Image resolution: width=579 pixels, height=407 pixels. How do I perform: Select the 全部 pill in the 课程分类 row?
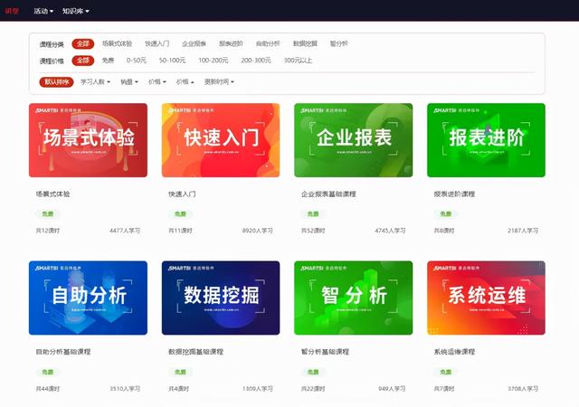(83, 43)
